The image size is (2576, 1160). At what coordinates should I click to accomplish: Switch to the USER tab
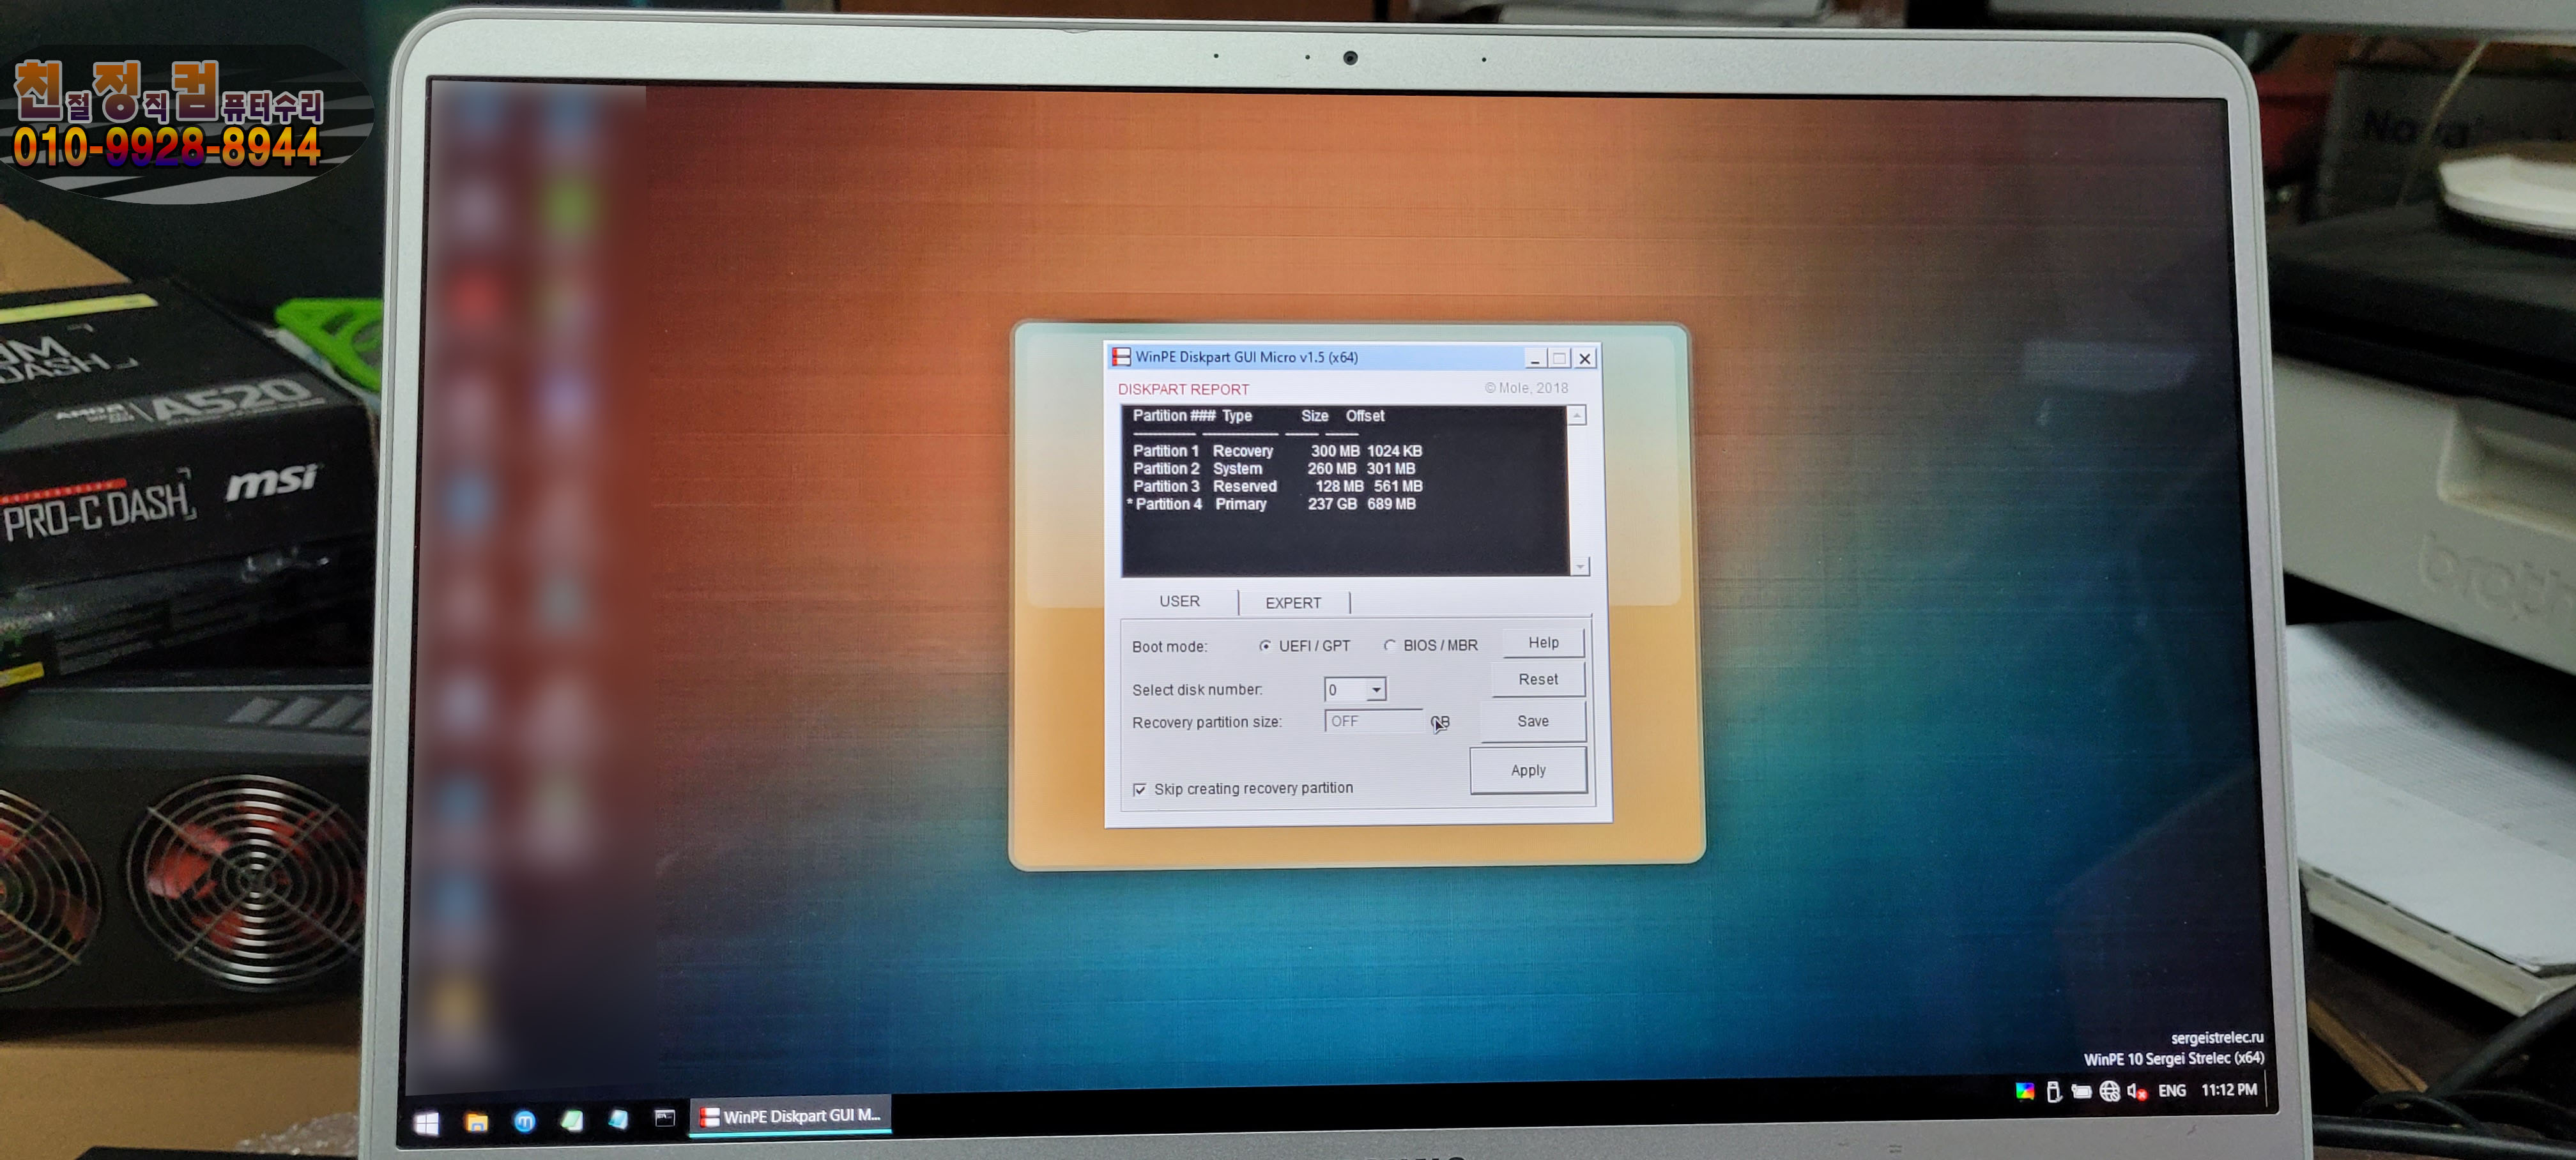coord(1179,601)
